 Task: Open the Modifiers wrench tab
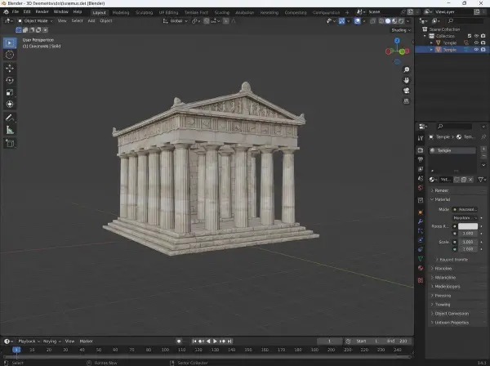[421, 221]
